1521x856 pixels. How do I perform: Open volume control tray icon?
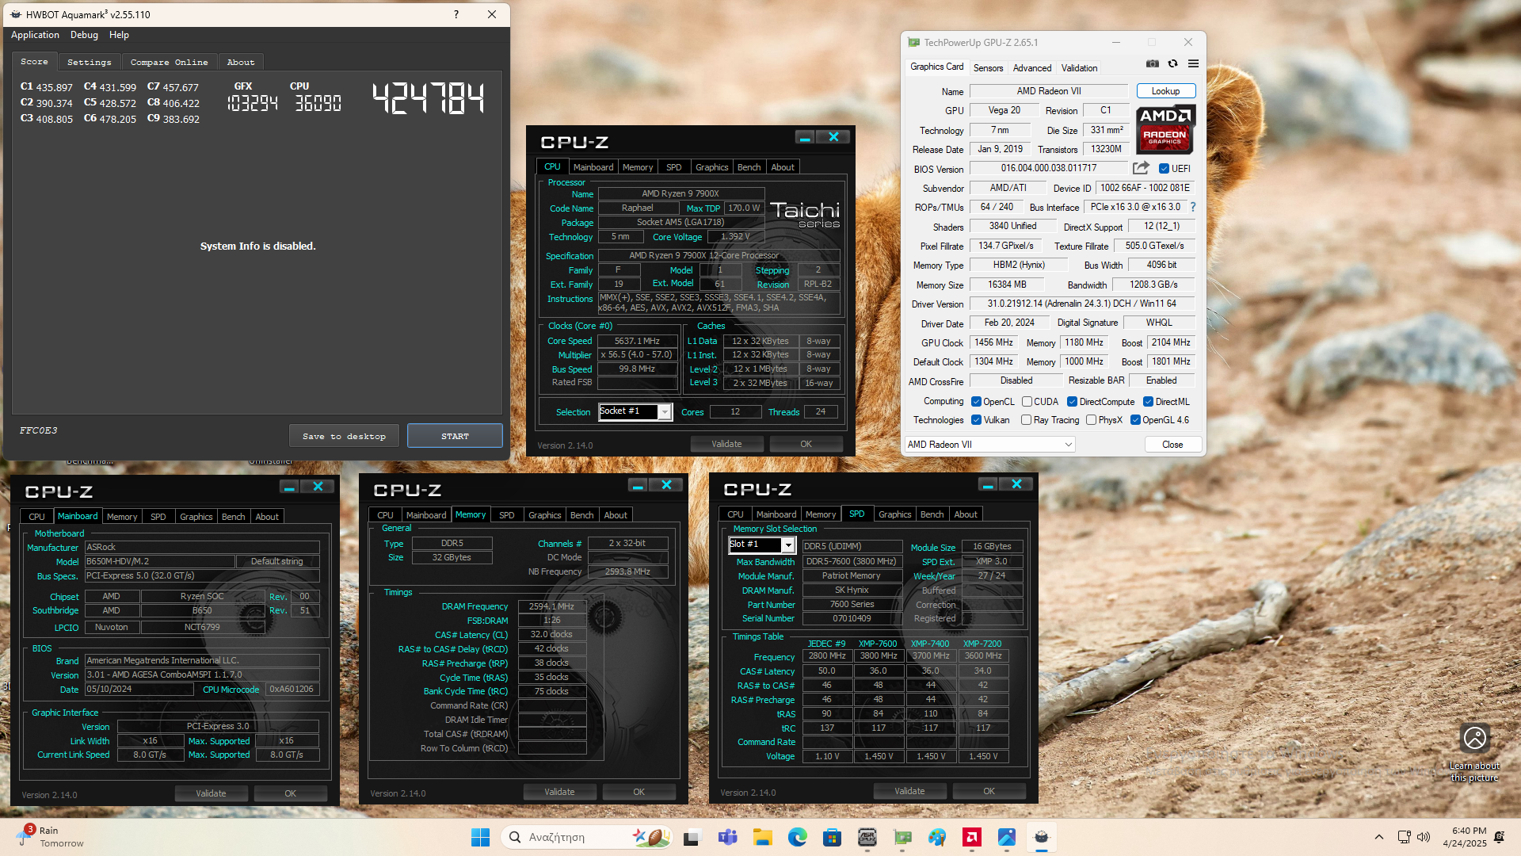[1424, 837]
